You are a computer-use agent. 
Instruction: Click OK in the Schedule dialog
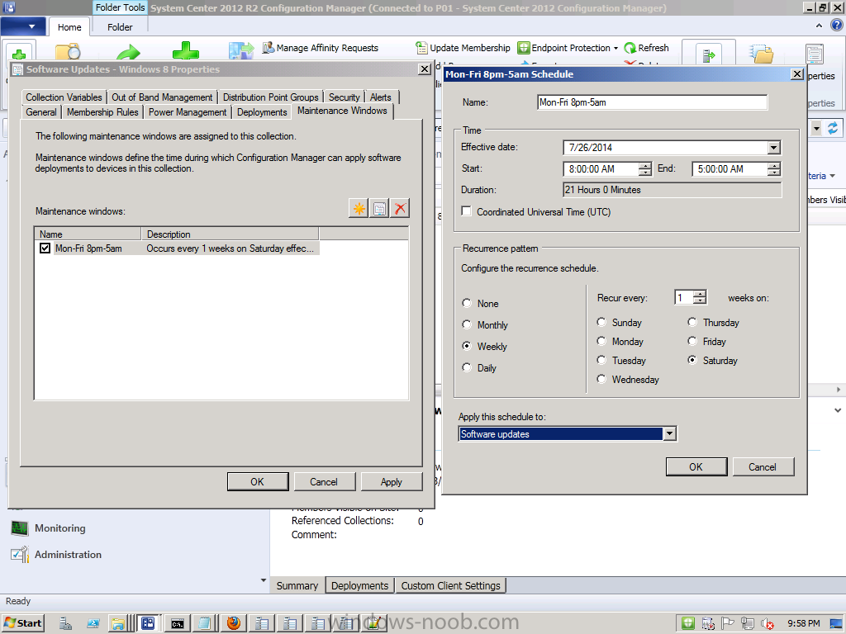point(696,467)
